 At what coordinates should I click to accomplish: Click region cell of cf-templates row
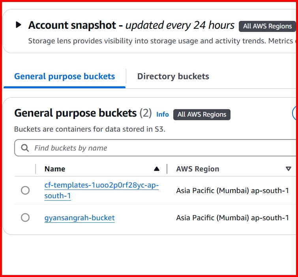pyautogui.click(x=232, y=190)
